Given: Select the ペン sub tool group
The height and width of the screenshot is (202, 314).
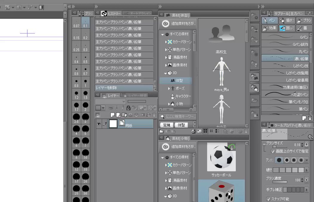Looking at the screenshot, I should point(270,20).
